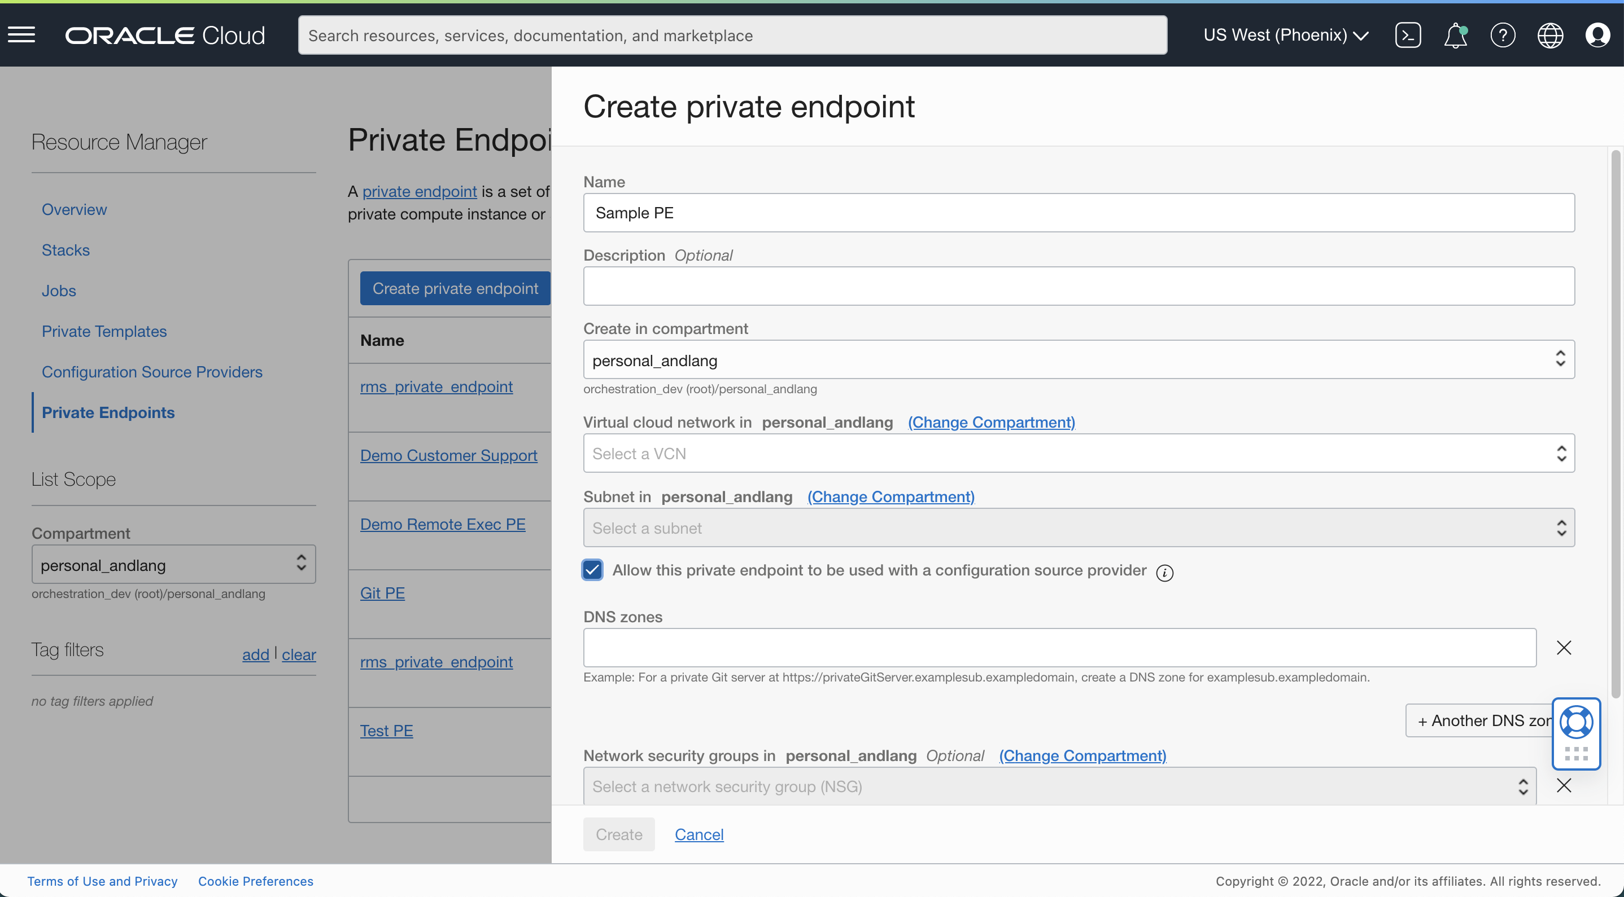The height and width of the screenshot is (897, 1624).
Task: Go to Stacks in the sidebar
Action: pyautogui.click(x=66, y=249)
